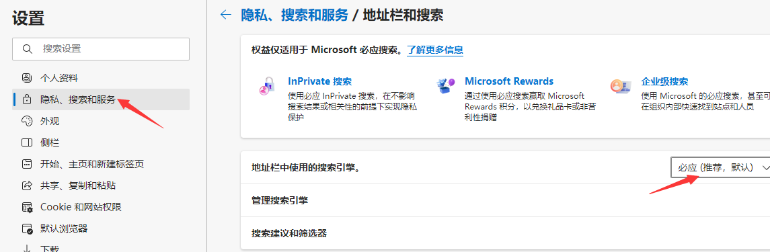This screenshot has width=770, height=252.
Task: Click the 地址栏和搜索 heading text
Action: 403,15
